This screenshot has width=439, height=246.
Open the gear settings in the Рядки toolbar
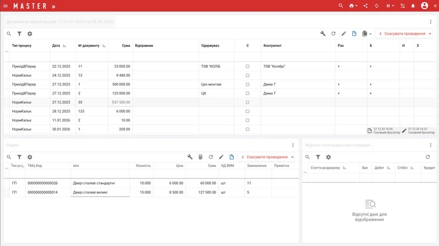click(30, 157)
